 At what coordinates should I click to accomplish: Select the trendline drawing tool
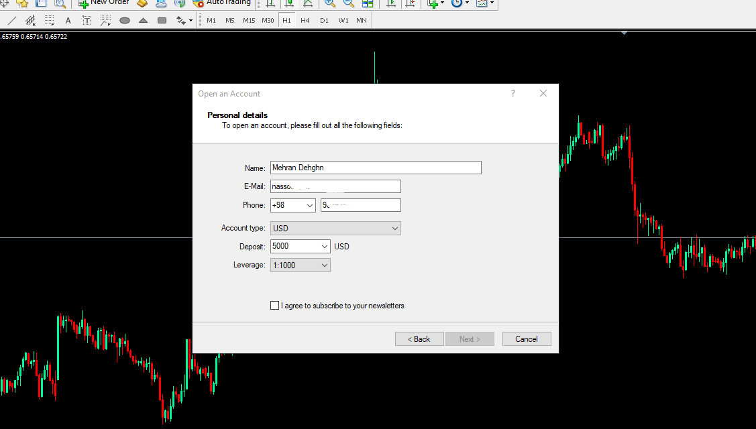click(11, 21)
